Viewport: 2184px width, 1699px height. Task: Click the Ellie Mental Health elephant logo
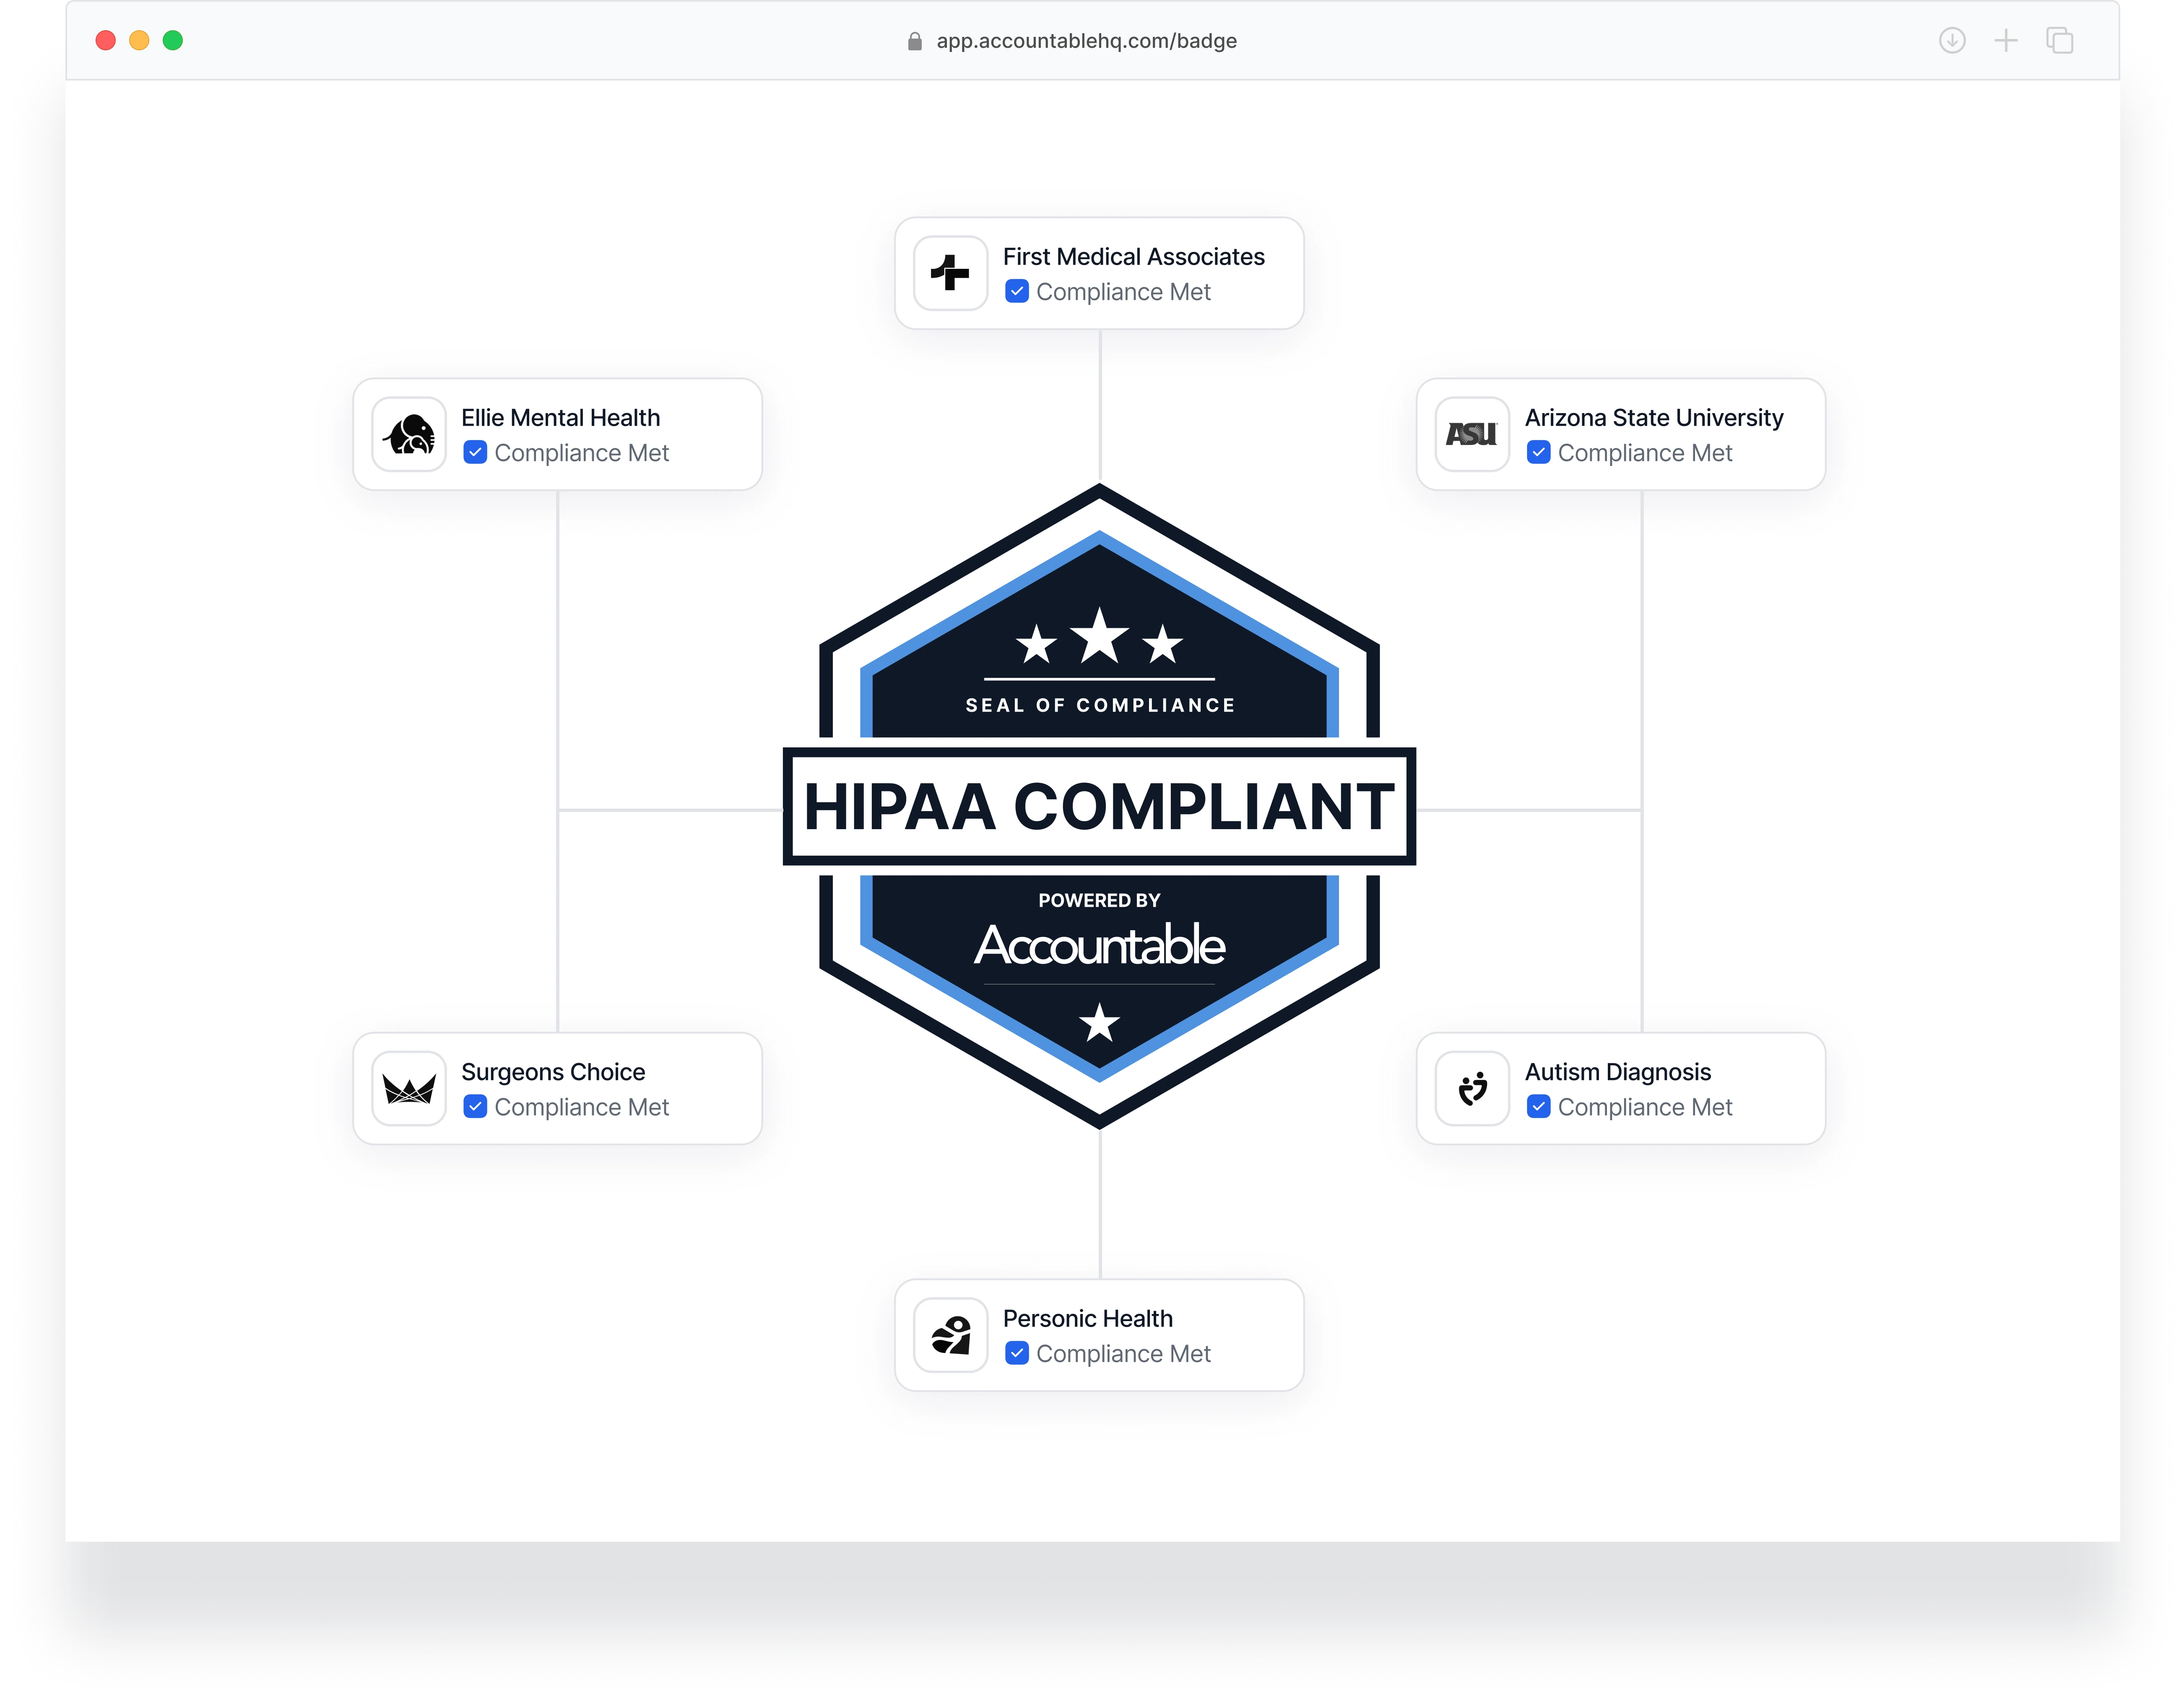pos(409,434)
